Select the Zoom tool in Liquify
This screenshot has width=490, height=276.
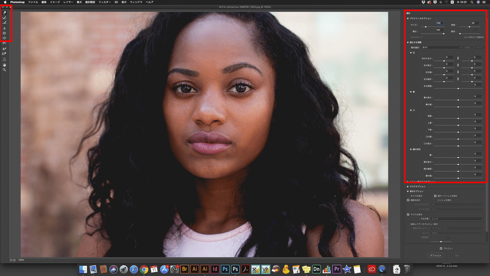pos(4,70)
